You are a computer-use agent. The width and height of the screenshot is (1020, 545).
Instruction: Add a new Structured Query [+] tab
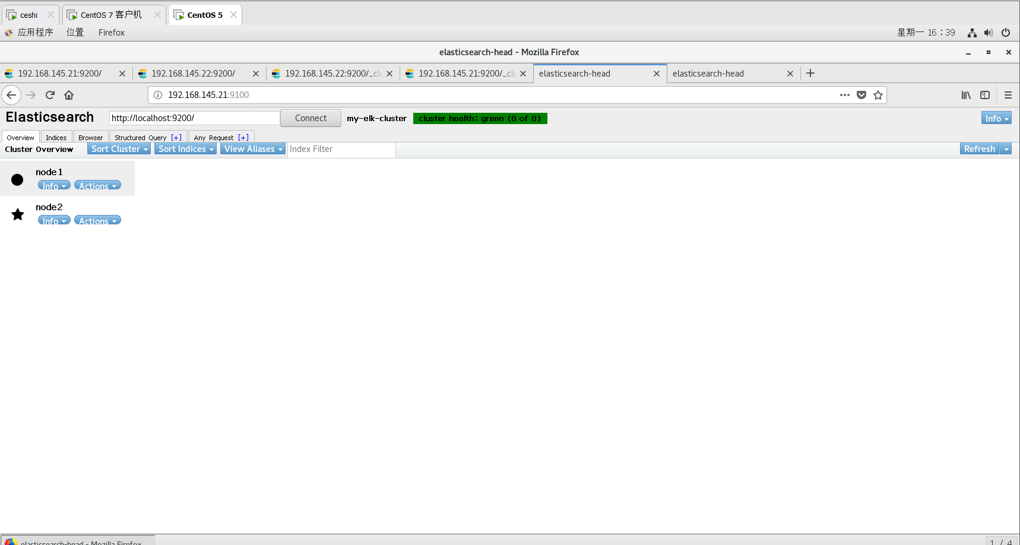[x=176, y=137]
